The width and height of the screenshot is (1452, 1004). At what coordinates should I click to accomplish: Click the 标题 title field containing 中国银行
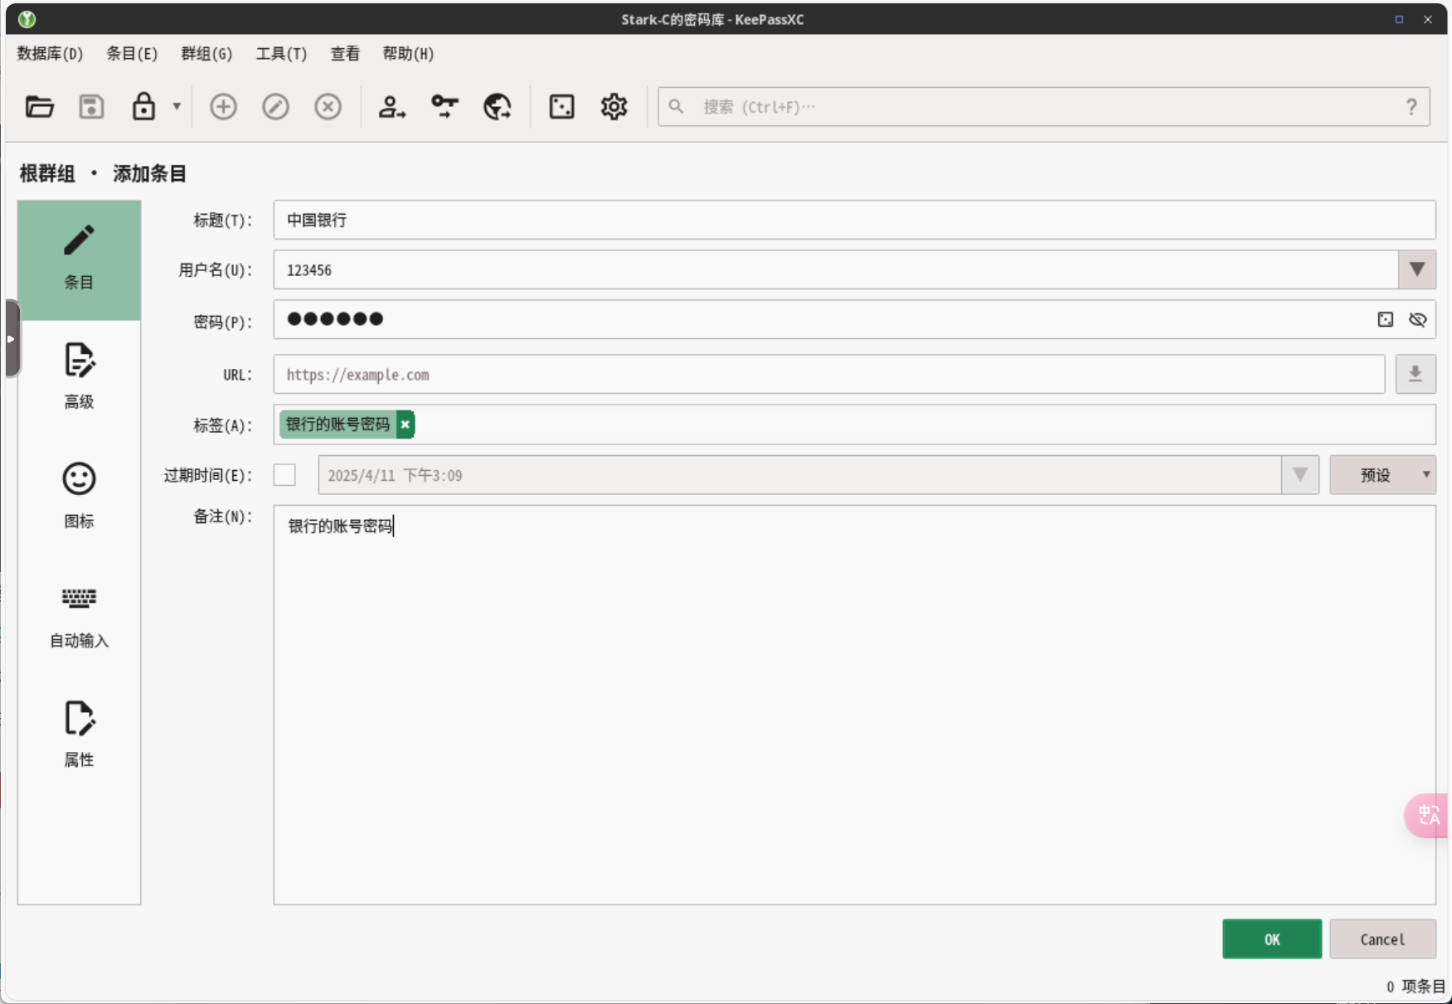click(854, 221)
